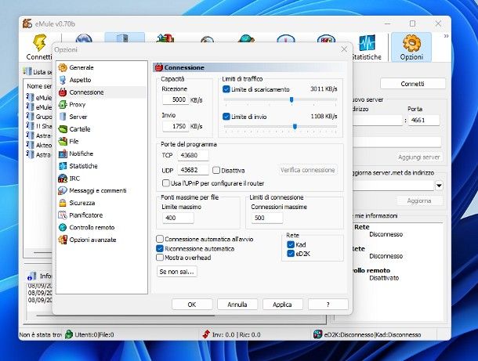Screen dimensions: 478x361
Task: Toggle Limite di scaricamento checkbox
Action: point(226,89)
